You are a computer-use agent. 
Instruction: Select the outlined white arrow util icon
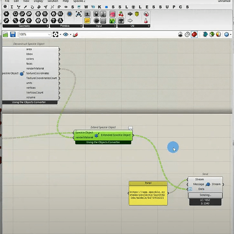[x=130, y=21]
